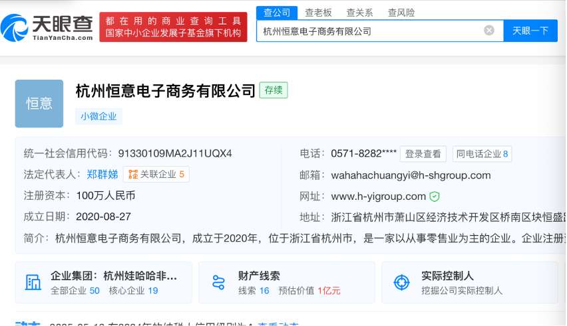The height and width of the screenshot is (326, 567).
Task: Click the 存续 status tag
Action: tap(274, 90)
